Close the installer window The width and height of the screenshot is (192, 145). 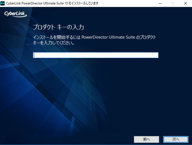(x=185, y=3)
